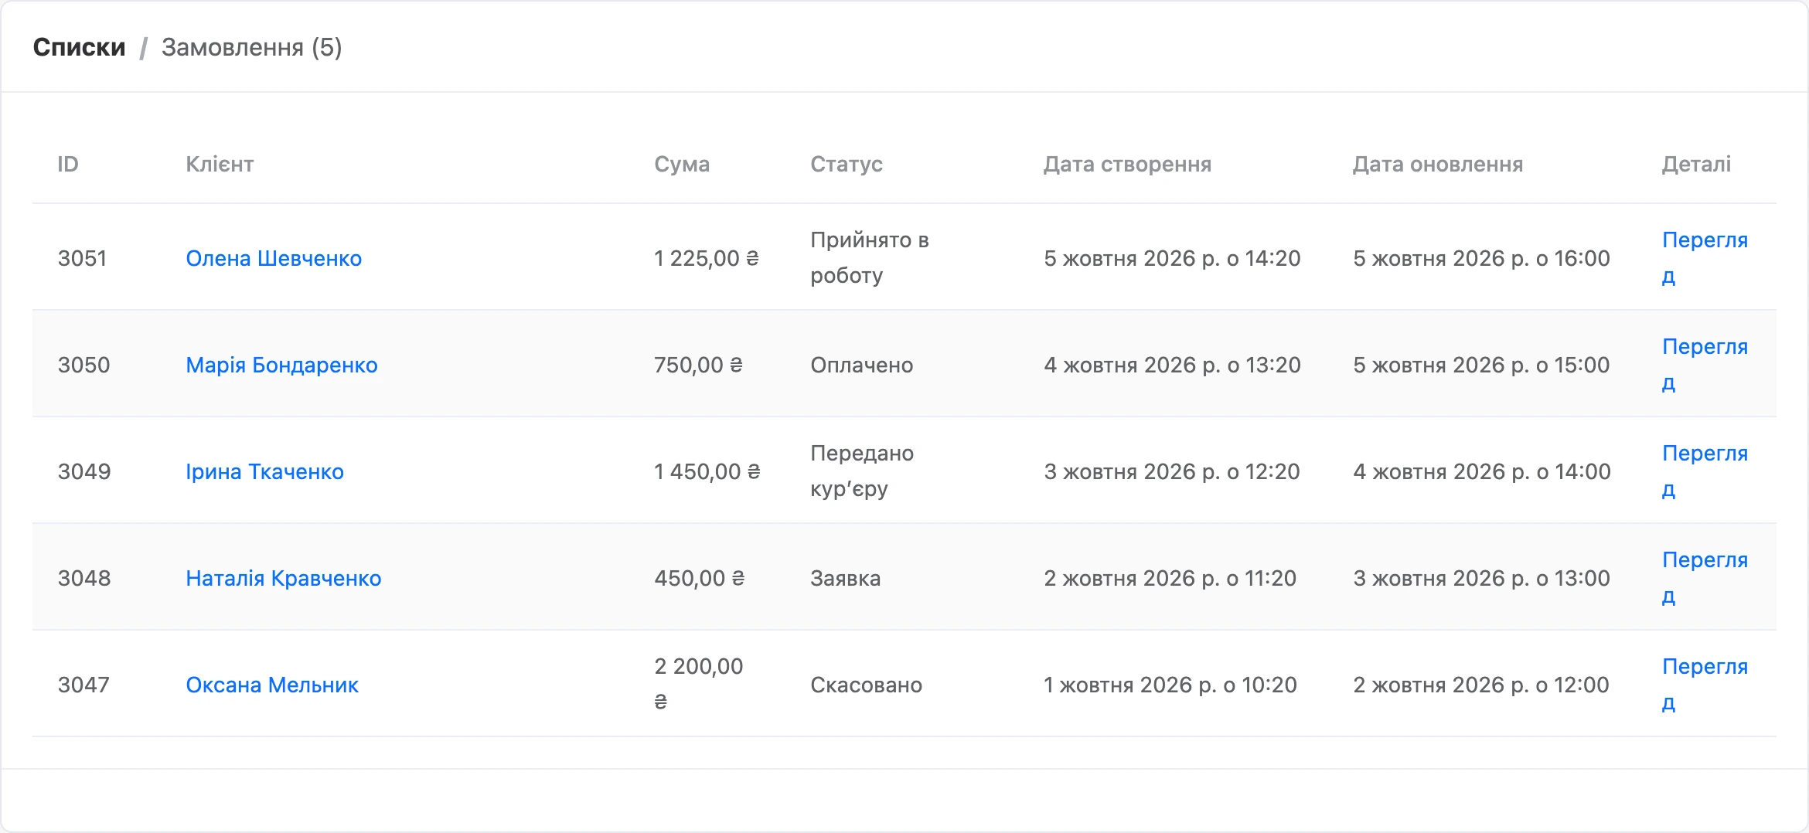Click the ID column header
This screenshot has height=833, width=1809.
pos(68,164)
